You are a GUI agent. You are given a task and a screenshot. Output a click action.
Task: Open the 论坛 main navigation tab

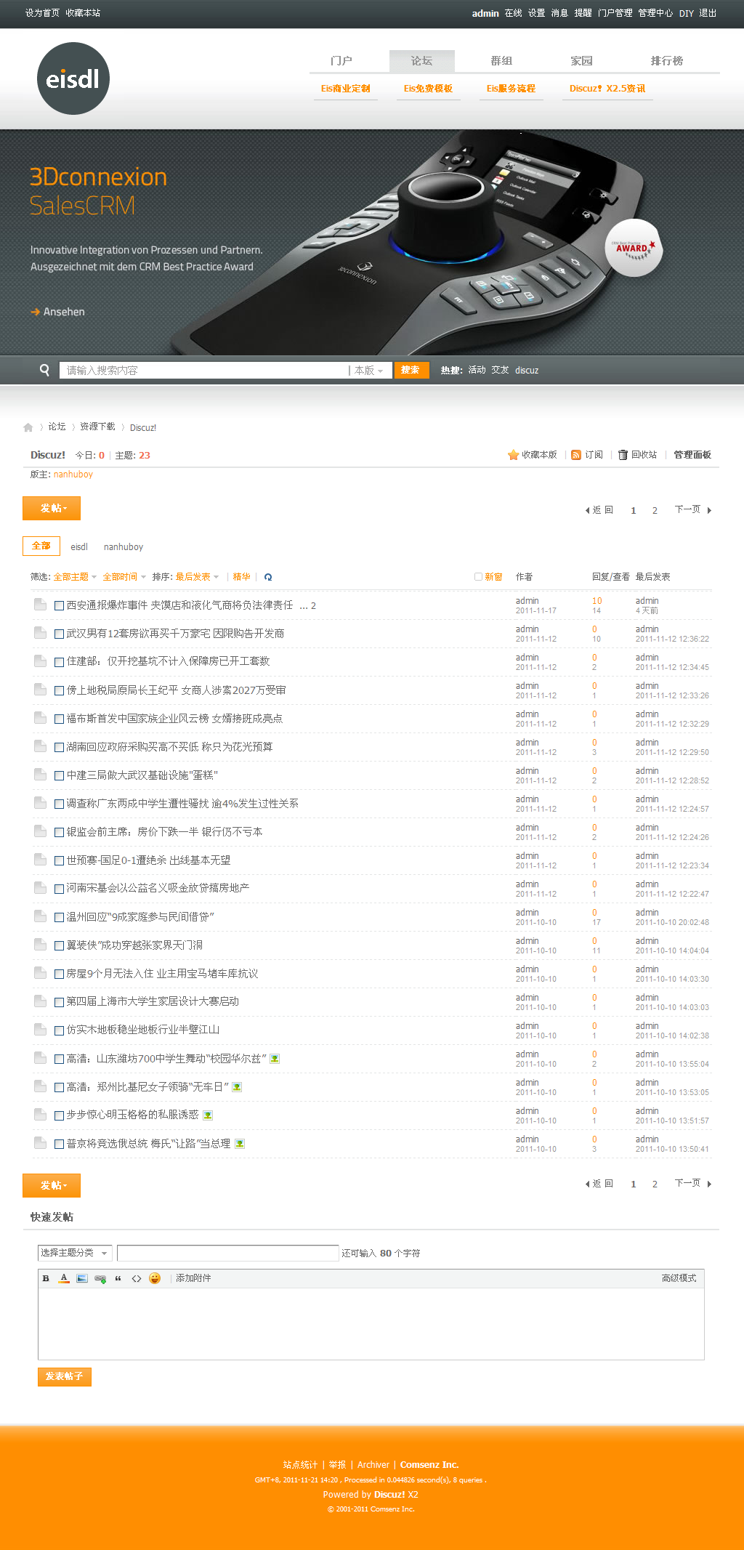(421, 61)
